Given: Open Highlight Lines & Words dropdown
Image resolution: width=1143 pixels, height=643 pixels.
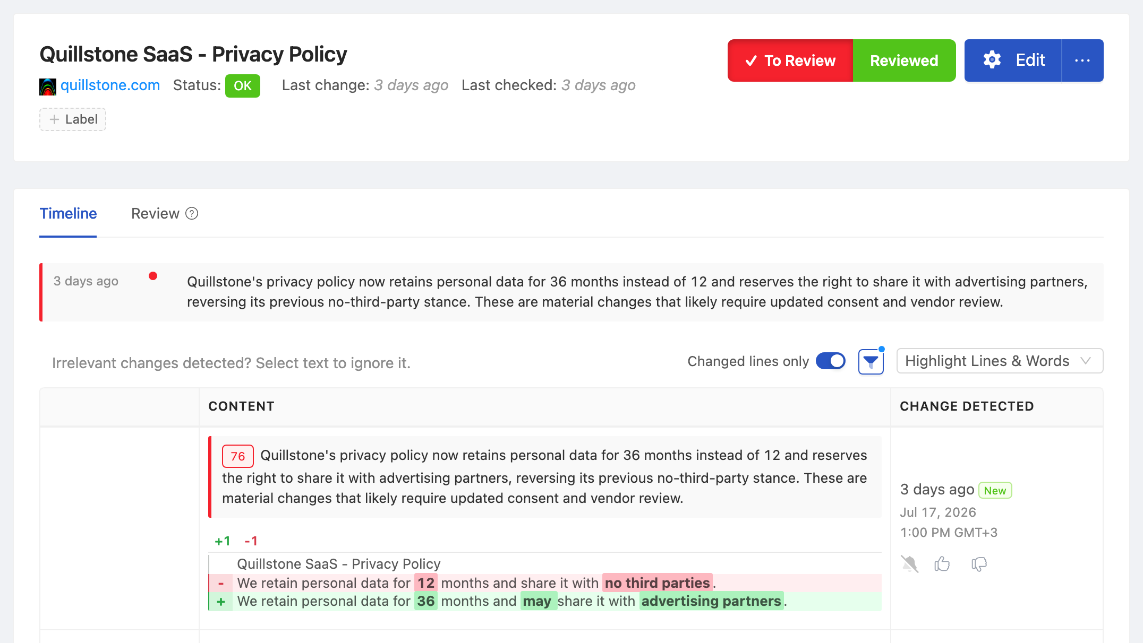Looking at the screenshot, I should tap(1000, 361).
